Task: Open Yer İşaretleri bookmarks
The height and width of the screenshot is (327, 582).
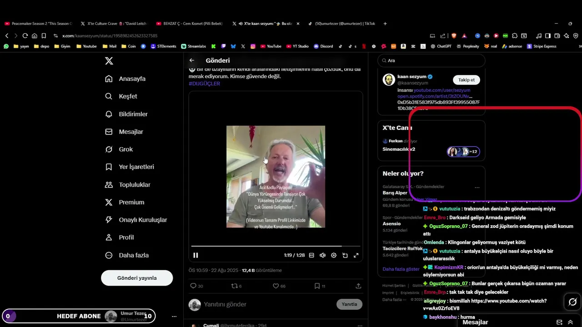Action: pyautogui.click(x=130, y=167)
